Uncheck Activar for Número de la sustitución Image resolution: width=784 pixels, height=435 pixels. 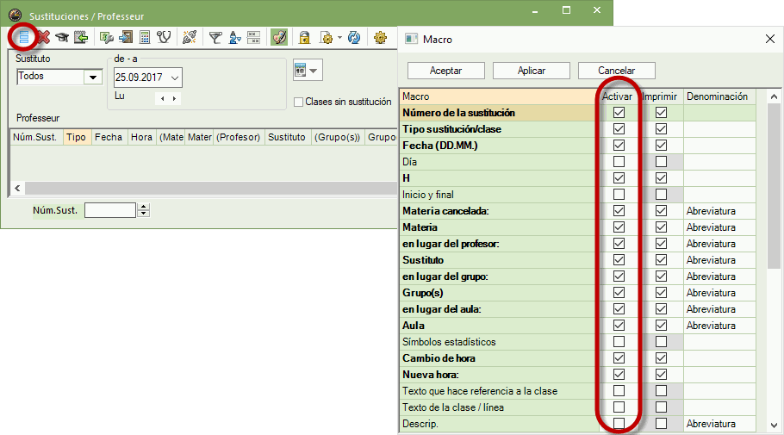click(619, 113)
